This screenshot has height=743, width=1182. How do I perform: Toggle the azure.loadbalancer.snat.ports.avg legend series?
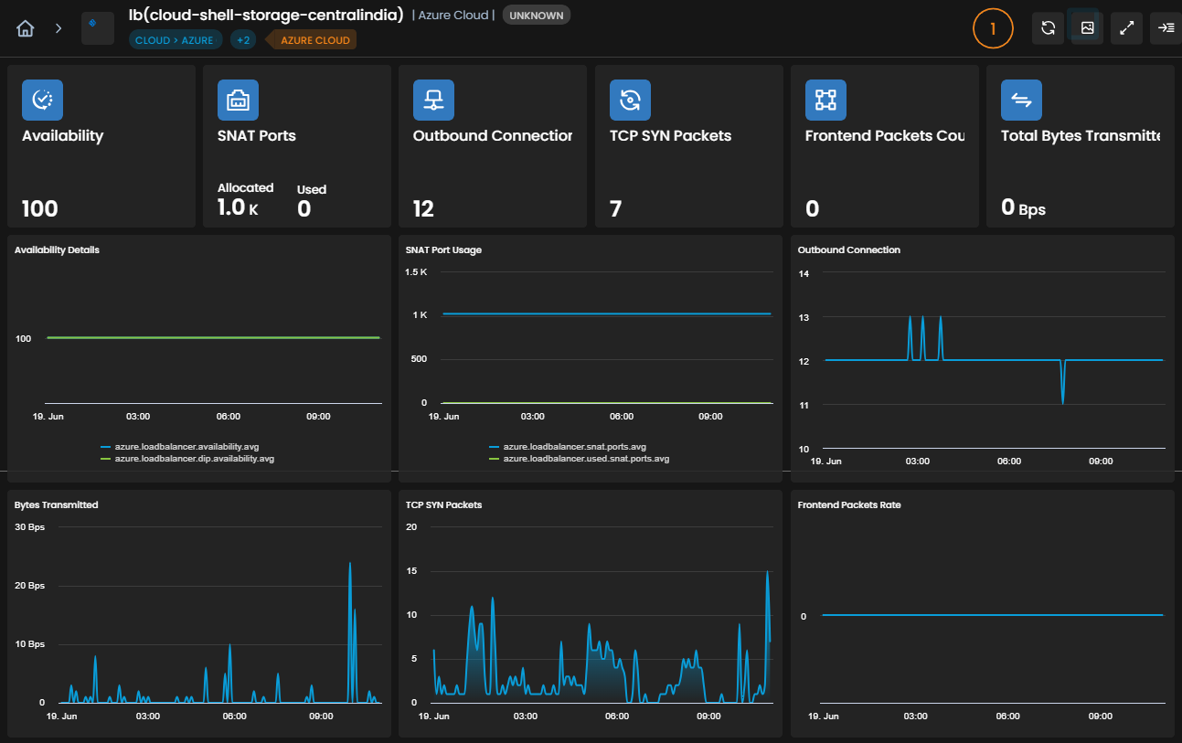[568, 446]
